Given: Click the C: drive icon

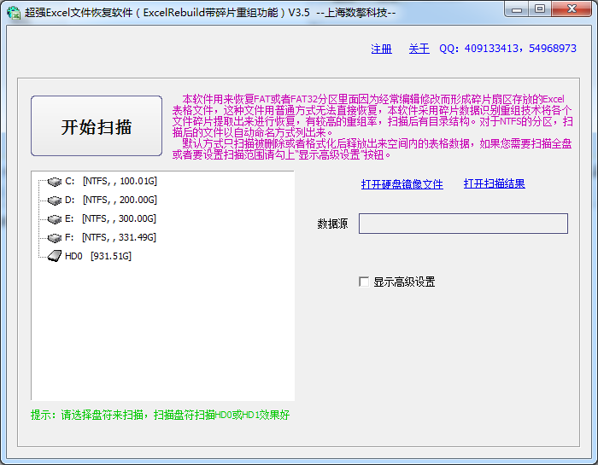Looking at the screenshot, I should pyautogui.click(x=55, y=182).
